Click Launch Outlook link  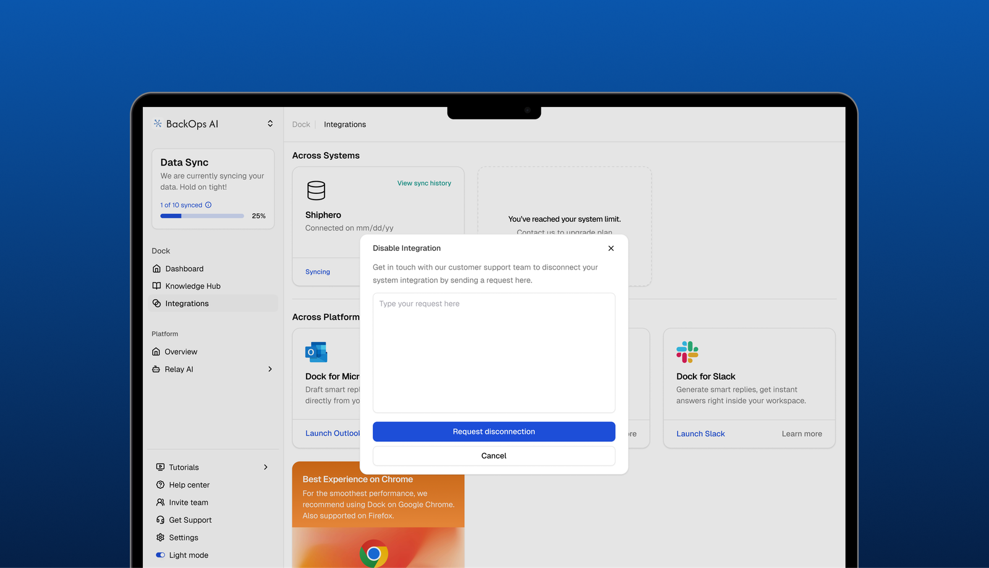coord(333,433)
